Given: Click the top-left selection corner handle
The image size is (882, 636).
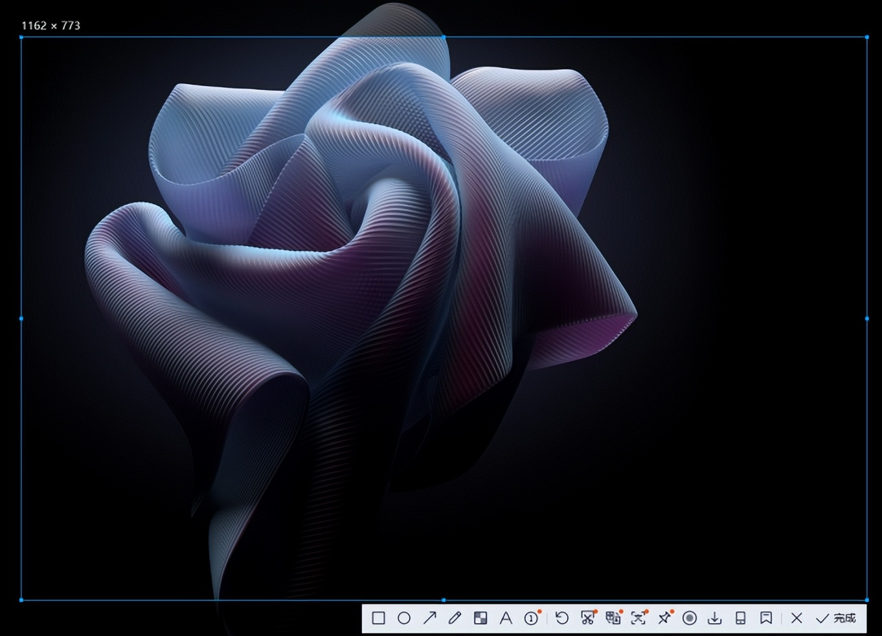Looking at the screenshot, I should 21,38.
